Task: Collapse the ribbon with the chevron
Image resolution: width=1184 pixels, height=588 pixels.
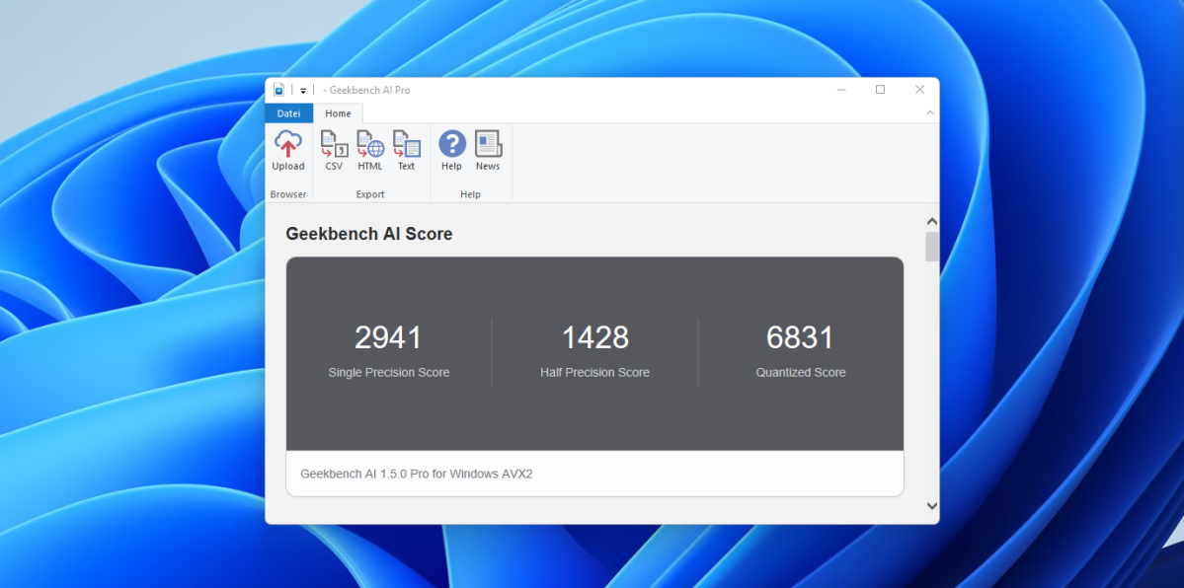Action: pos(929,111)
